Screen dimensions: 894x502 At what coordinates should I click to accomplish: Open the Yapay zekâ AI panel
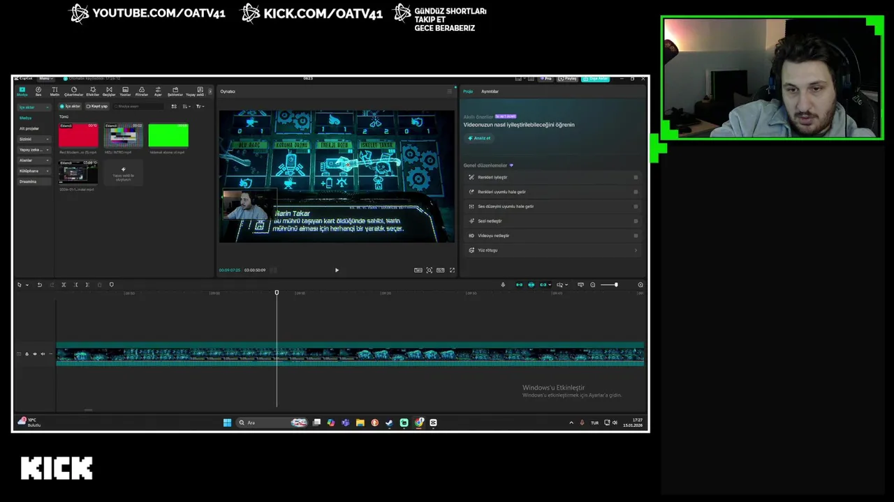pos(195,91)
